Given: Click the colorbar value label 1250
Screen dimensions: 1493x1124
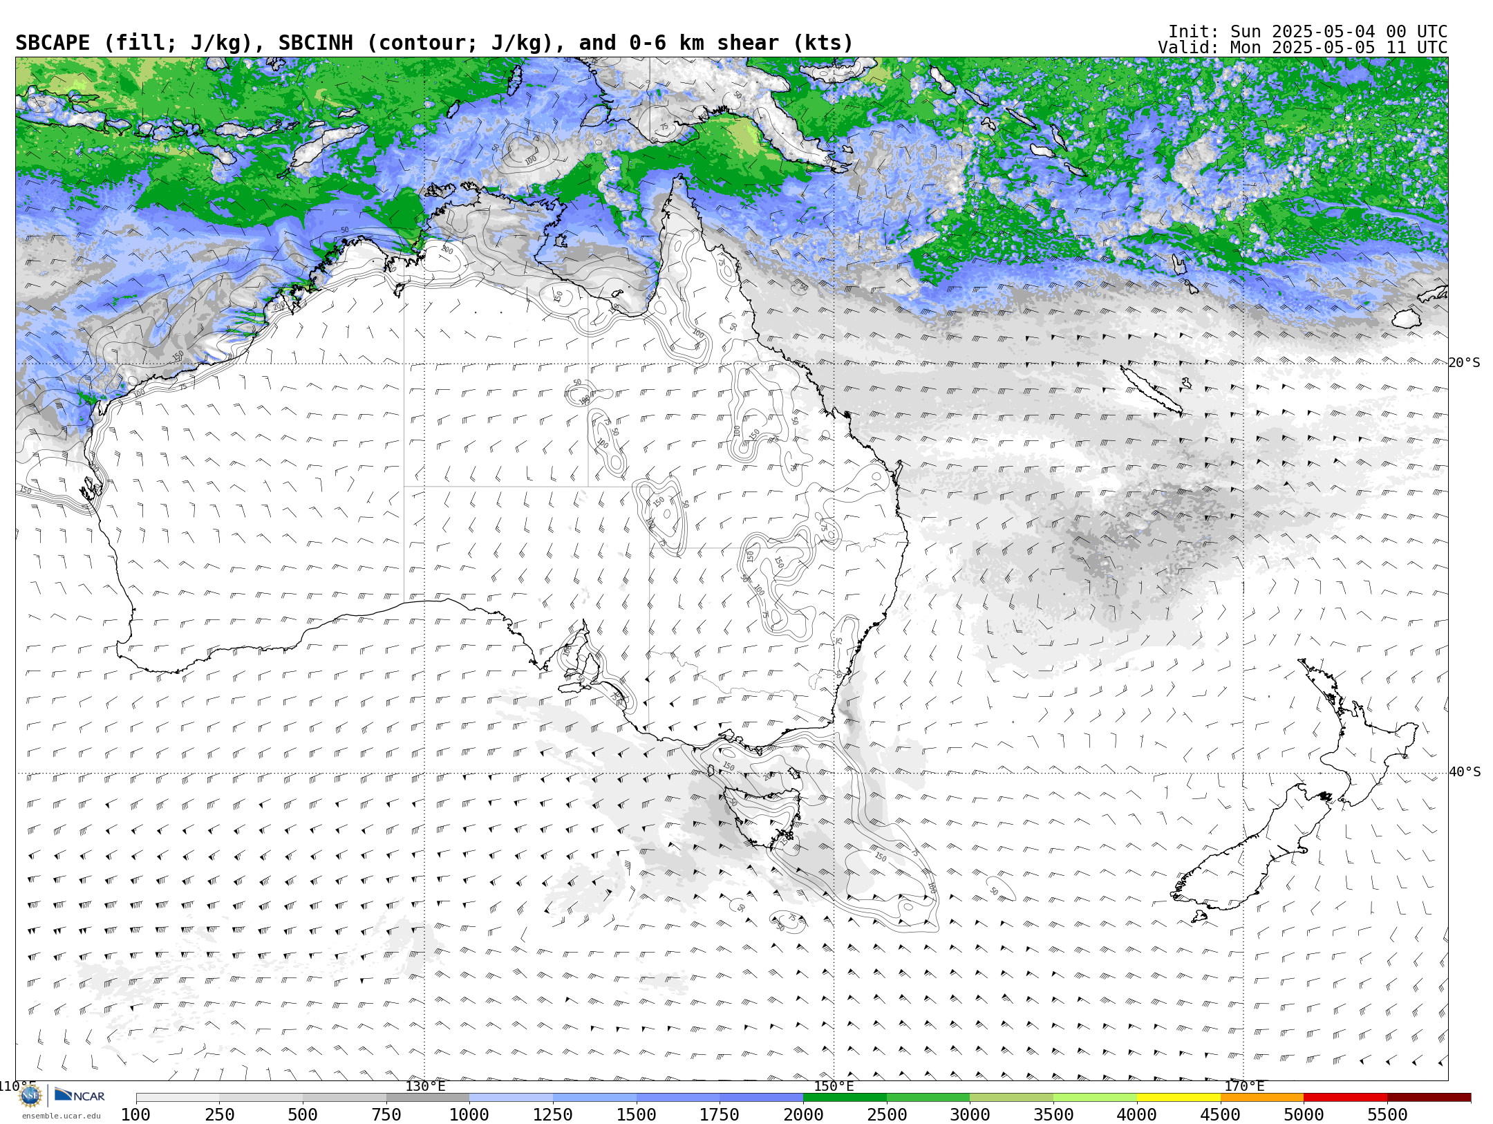Looking at the screenshot, I should point(553,1115).
